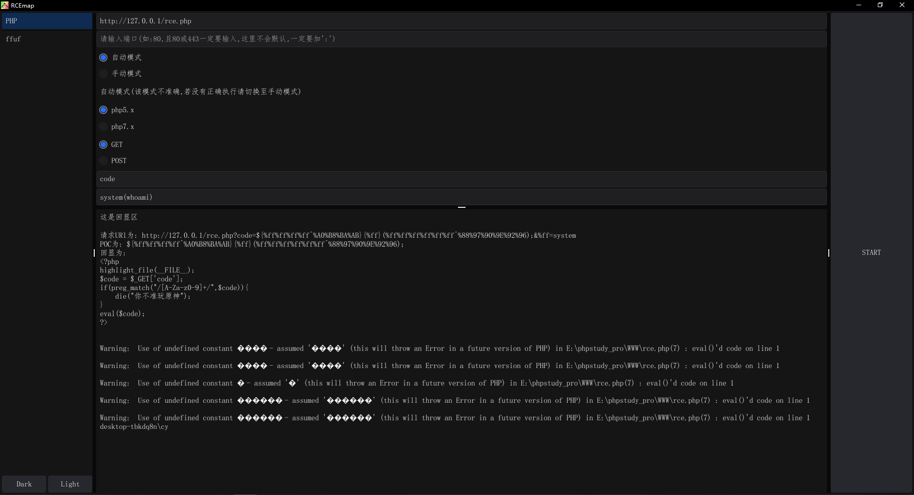The height and width of the screenshot is (495, 914).
Task: Click the parameter name field containing code
Action: click(461, 179)
